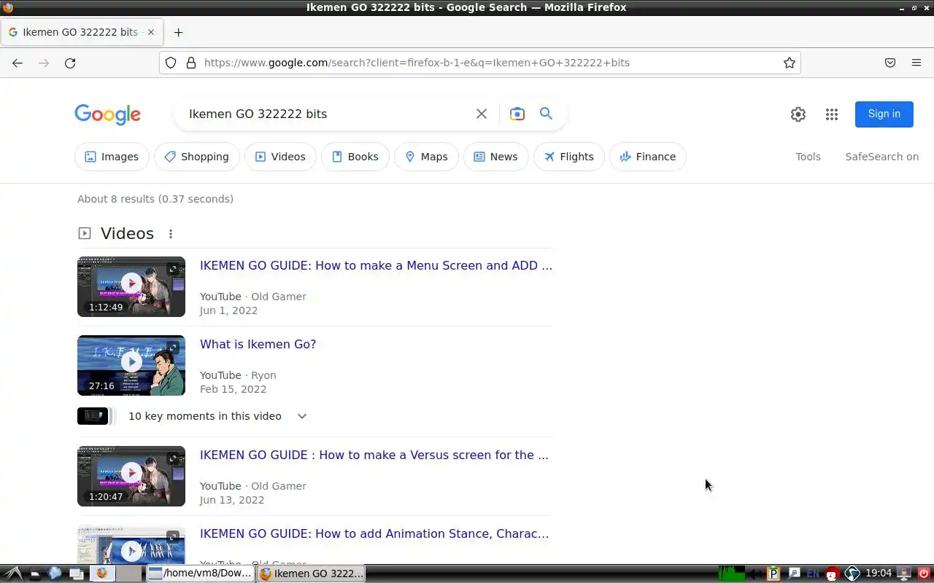Submit search with magnifying glass icon

point(546,114)
